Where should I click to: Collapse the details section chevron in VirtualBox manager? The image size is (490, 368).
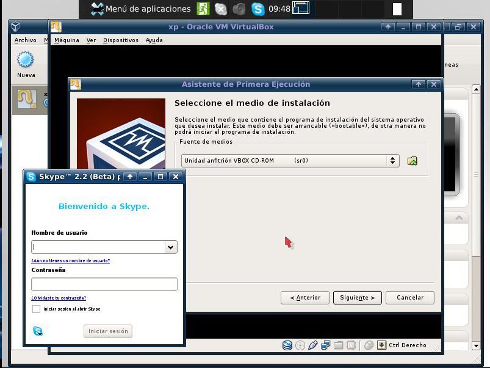pos(459,218)
